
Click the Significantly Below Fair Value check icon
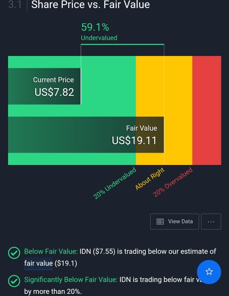14,281
